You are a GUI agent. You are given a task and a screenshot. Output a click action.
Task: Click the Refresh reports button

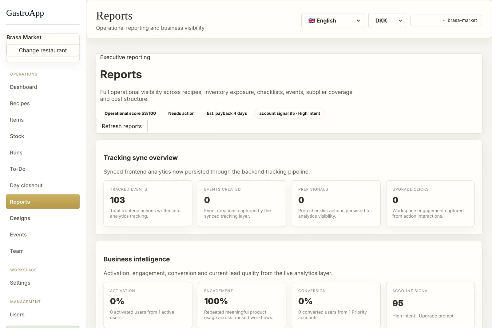point(122,126)
